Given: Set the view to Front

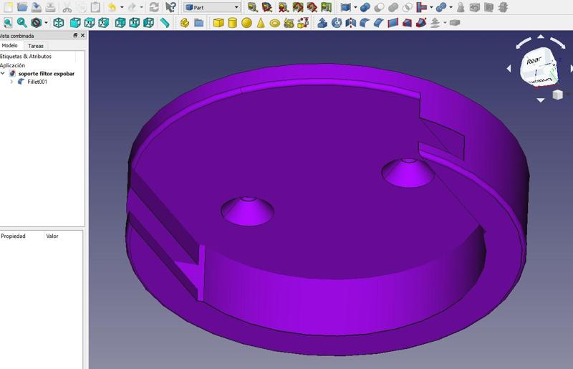Looking at the screenshot, I should (75, 23).
